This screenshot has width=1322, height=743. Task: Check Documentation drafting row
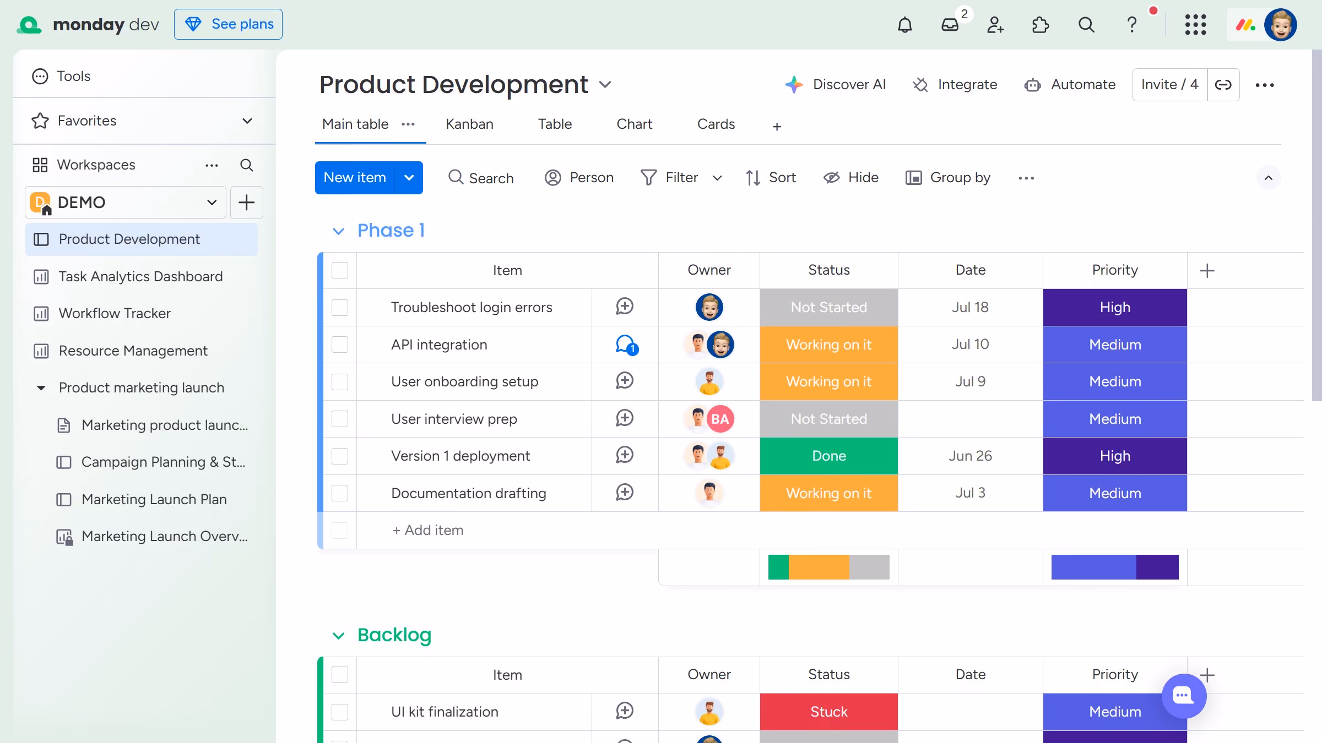340,493
